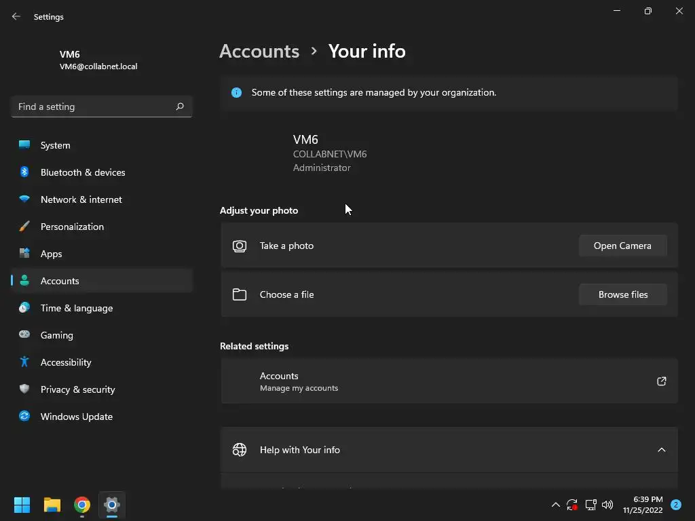Screen dimensions: 695x521
Task: Click the Windows Update icon
Action: coord(24,417)
